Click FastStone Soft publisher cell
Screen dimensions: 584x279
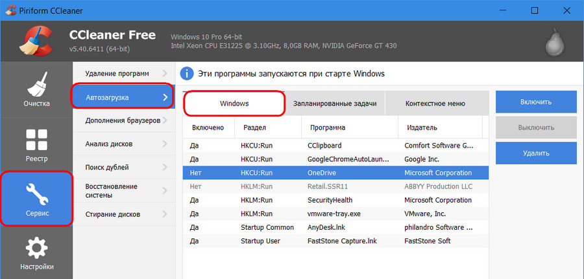[427, 241]
